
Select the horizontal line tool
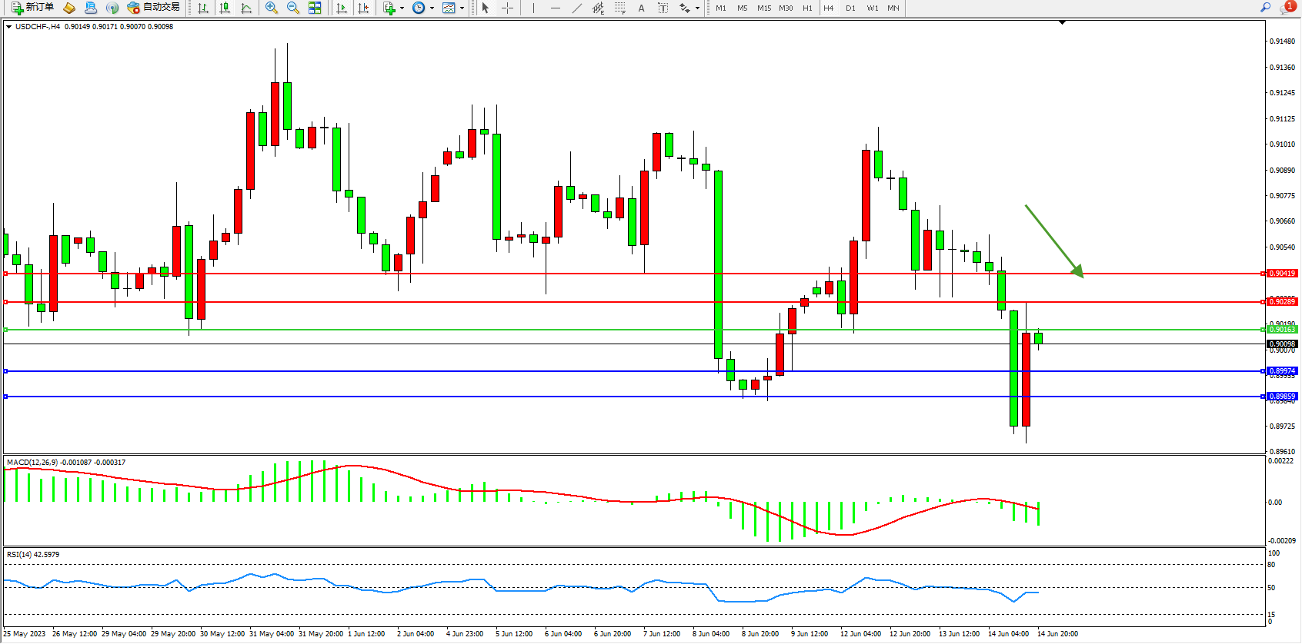click(x=555, y=8)
